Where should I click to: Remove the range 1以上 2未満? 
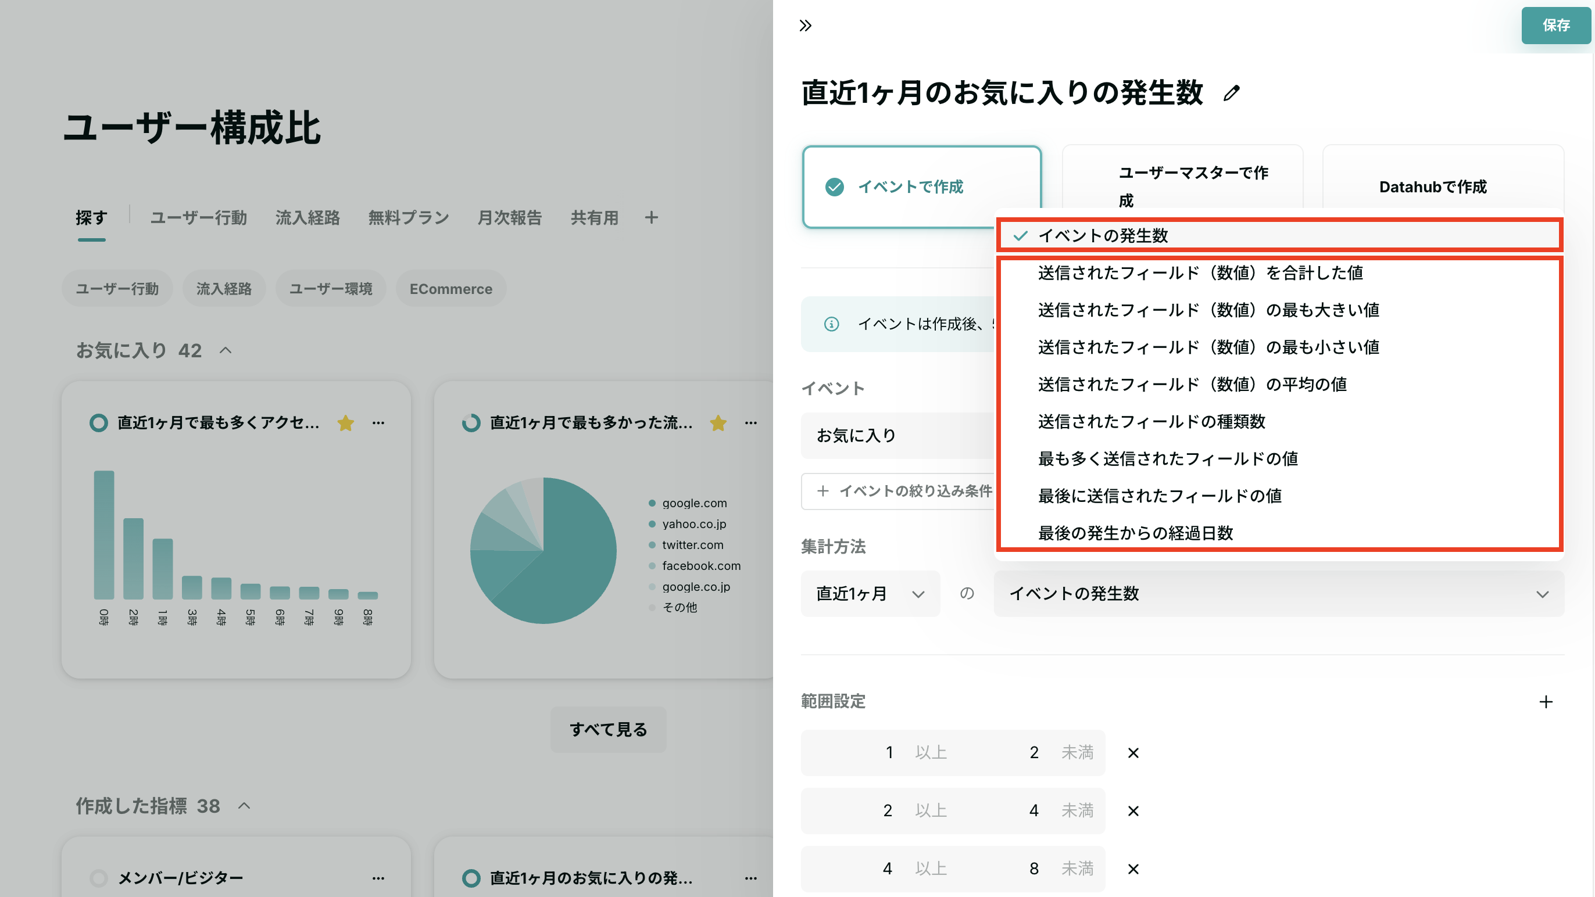pos(1133,753)
